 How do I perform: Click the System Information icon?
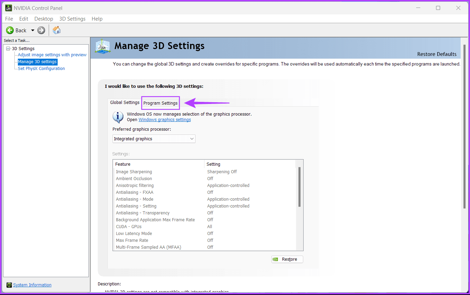(x=9, y=285)
